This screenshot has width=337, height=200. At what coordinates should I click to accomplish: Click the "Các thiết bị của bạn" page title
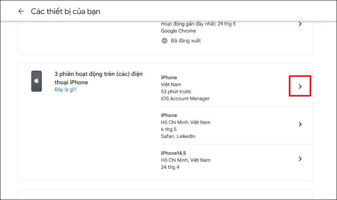coord(65,11)
